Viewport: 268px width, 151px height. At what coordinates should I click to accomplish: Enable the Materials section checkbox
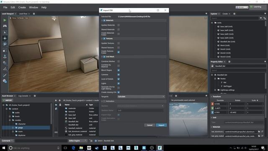[104, 21]
